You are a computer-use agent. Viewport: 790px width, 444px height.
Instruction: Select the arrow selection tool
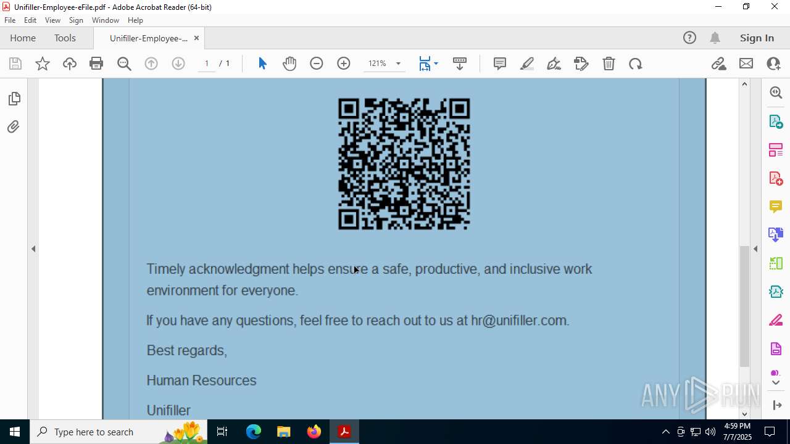tap(262, 64)
